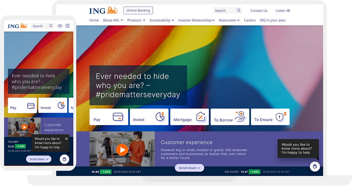The image size is (352, 186).
Task: Open the Careers menu item
Action: (250, 20)
